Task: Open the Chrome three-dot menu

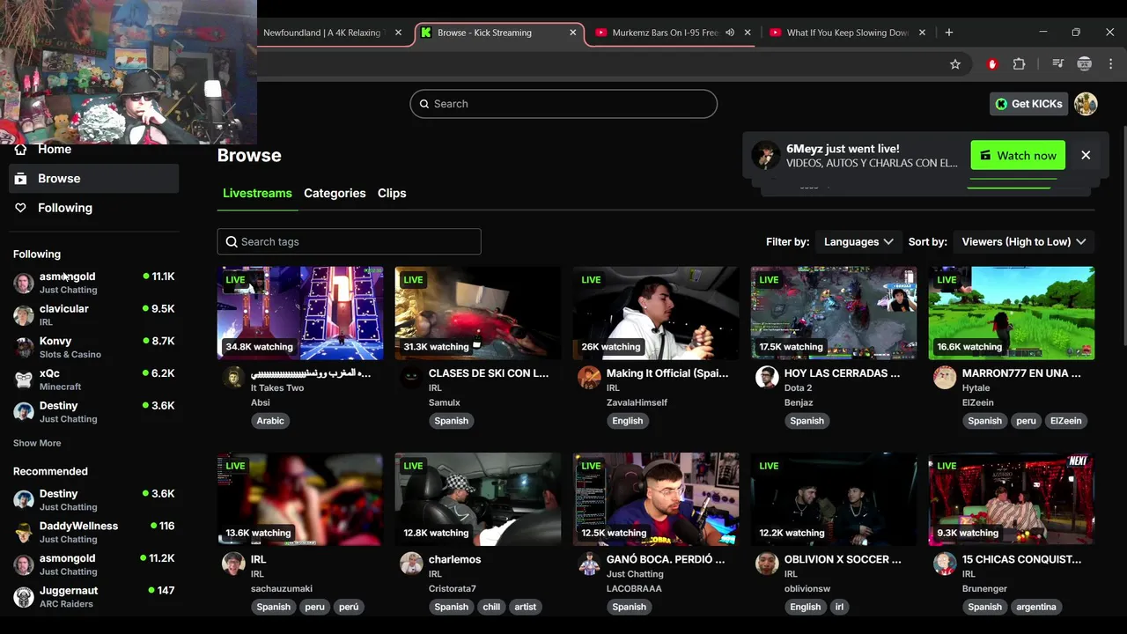Action: click(x=1110, y=64)
